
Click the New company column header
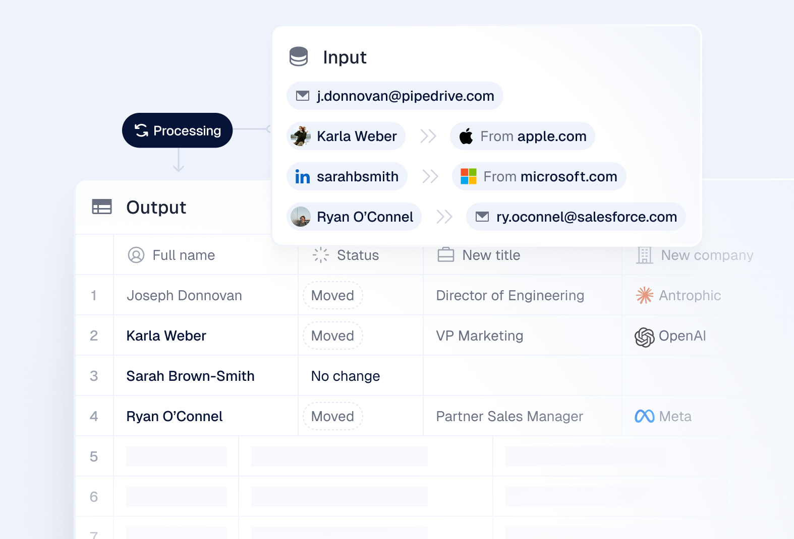[x=707, y=255]
